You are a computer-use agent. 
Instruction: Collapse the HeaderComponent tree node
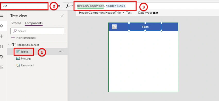point(9,45)
